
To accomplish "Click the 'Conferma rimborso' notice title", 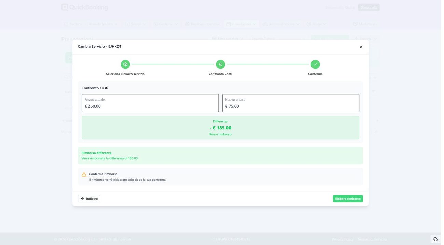I will [x=103, y=174].
